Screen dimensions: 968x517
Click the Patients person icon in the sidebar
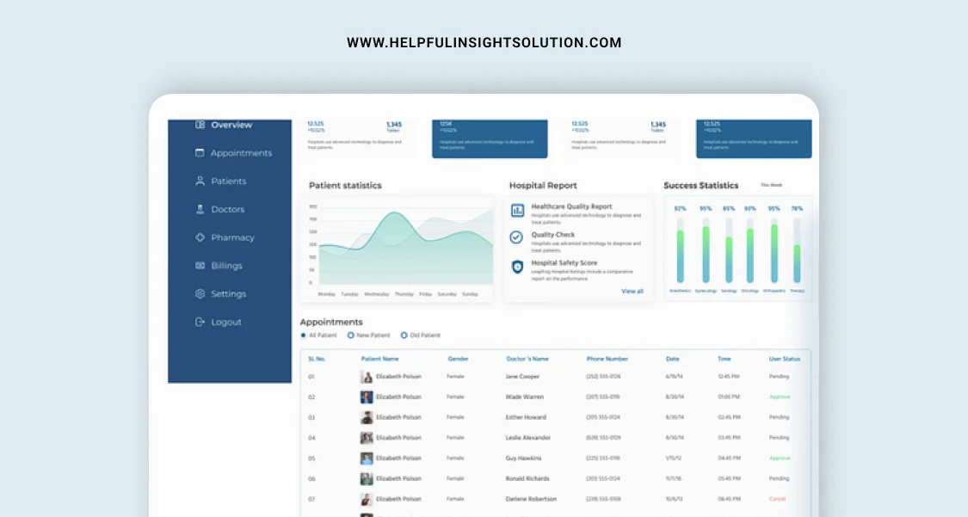[200, 181]
